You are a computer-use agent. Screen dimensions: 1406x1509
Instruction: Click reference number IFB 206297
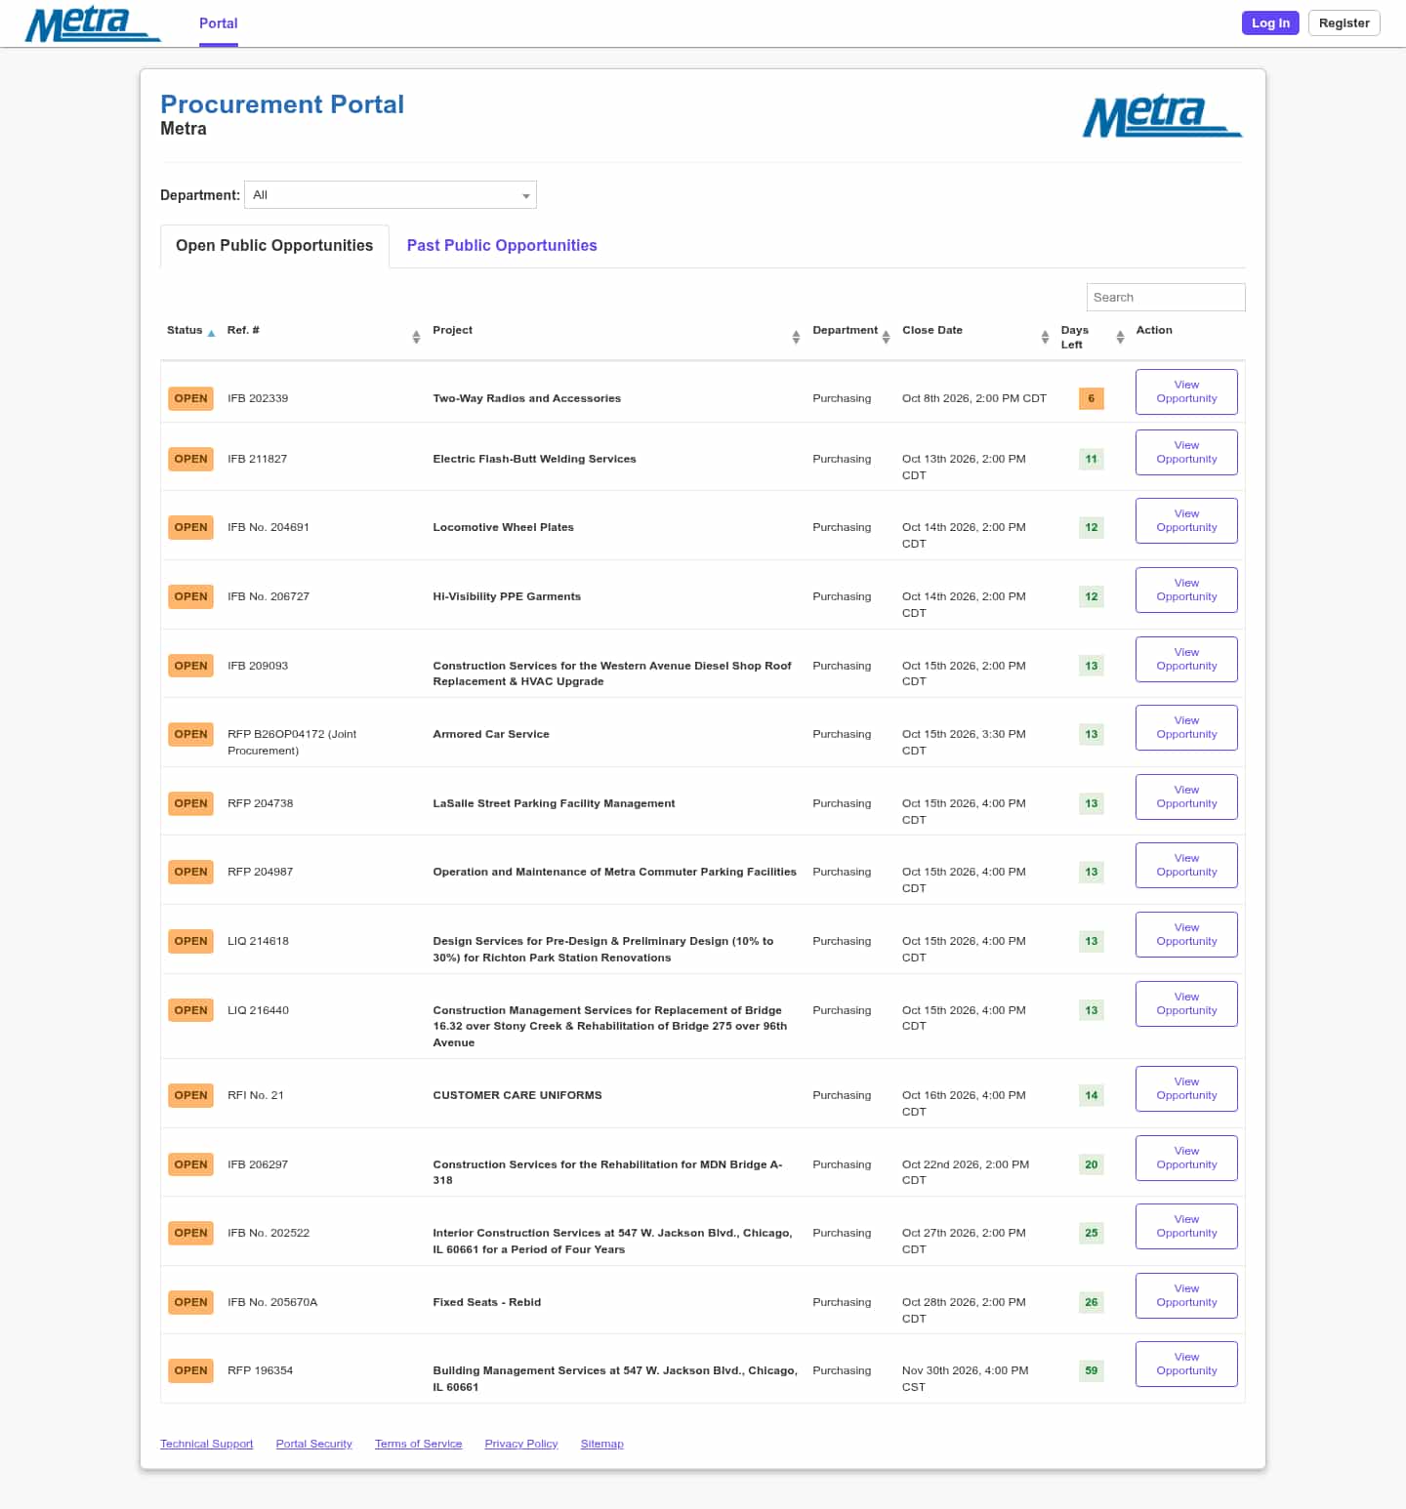(258, 1164)
